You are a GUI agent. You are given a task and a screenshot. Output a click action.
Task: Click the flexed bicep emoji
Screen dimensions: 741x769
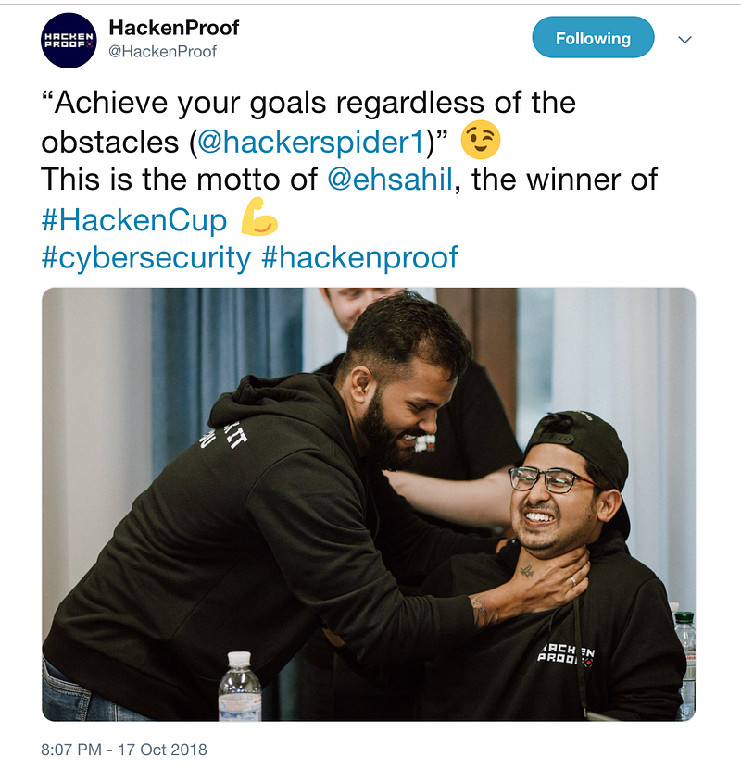pos(259,217)
